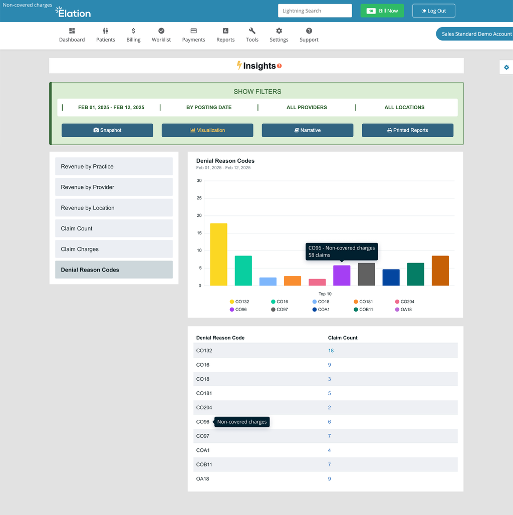Click the COB11 code in the table

[204, 465]
